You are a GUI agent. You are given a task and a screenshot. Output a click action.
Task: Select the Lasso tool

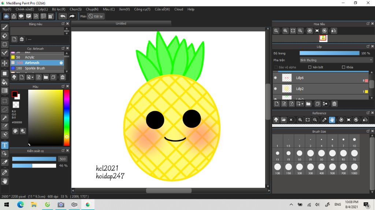(4, 109)
